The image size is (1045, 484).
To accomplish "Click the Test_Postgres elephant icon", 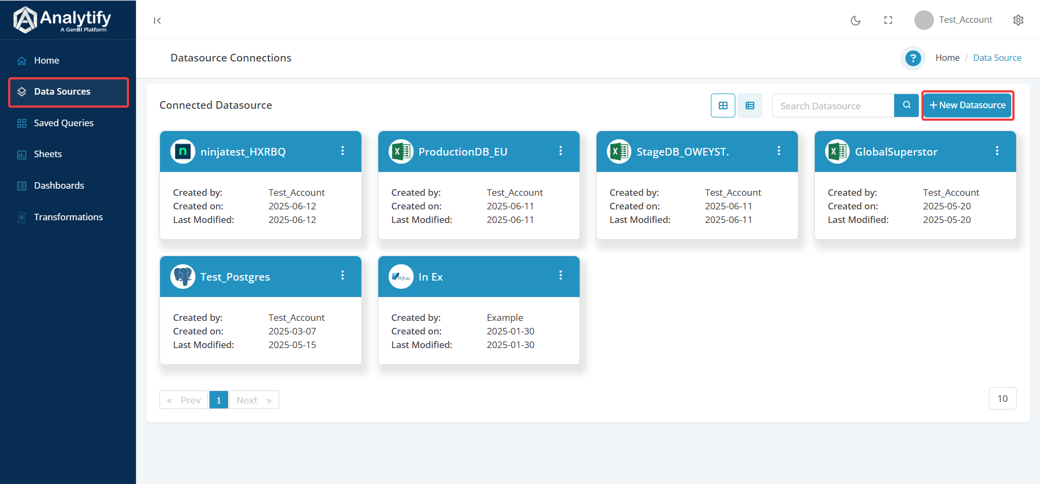I will [x=183, y=277].
